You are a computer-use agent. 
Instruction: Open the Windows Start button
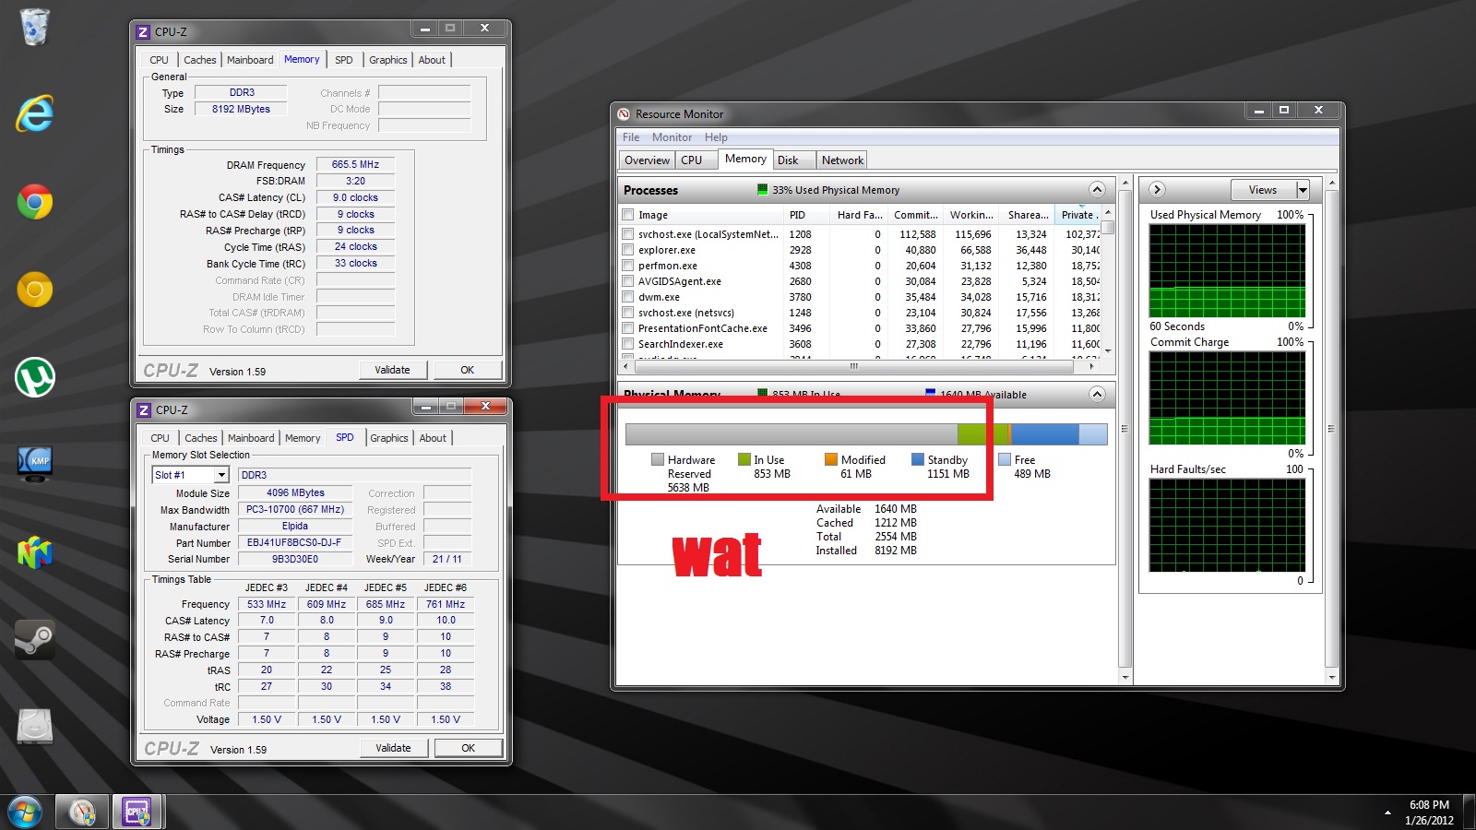point(25,812)
